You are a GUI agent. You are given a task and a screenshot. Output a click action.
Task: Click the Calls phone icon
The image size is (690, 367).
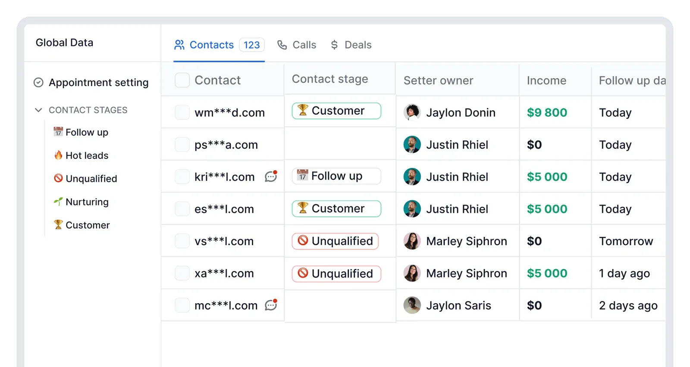pos(282,45)
